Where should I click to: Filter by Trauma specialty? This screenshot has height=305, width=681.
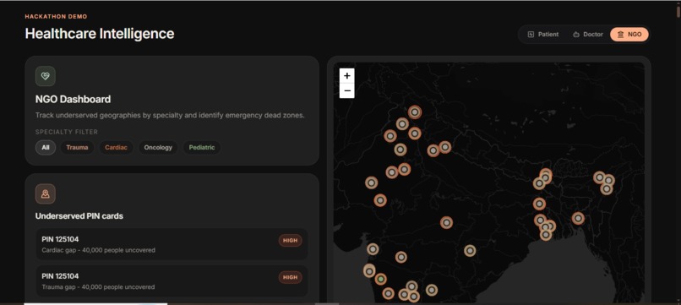click(x=77, y=147)
